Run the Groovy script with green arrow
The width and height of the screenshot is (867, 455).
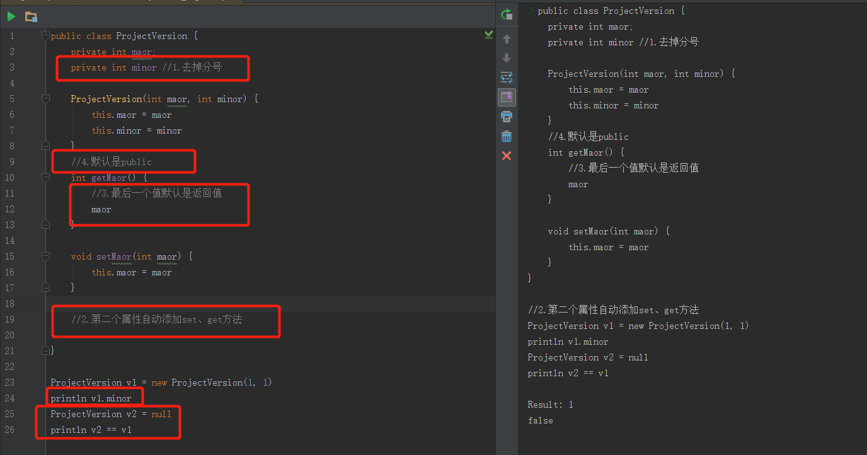pos(11,16)
